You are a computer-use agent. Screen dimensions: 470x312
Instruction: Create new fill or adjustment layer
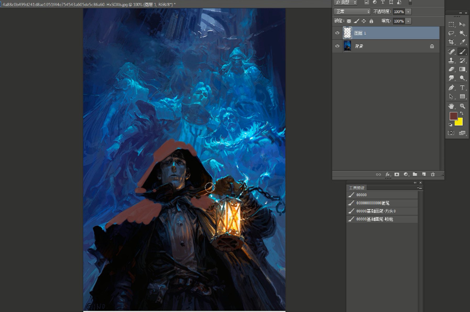(406, 174)
